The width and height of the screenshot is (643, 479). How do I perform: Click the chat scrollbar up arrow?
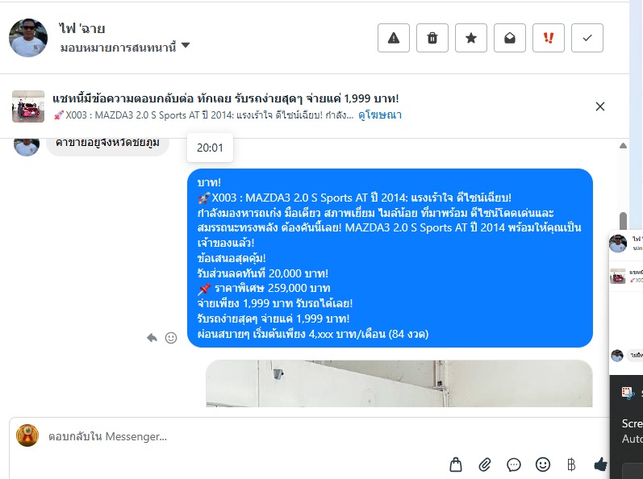623,145
